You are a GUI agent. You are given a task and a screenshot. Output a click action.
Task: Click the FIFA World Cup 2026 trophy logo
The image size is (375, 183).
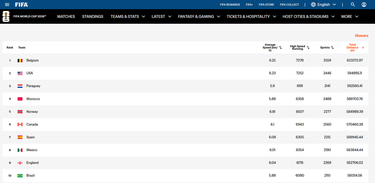pos(6,16)
